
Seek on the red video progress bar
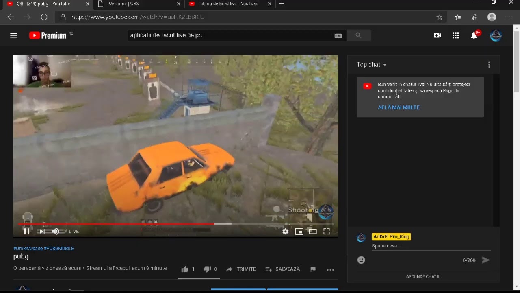[175, 224]
